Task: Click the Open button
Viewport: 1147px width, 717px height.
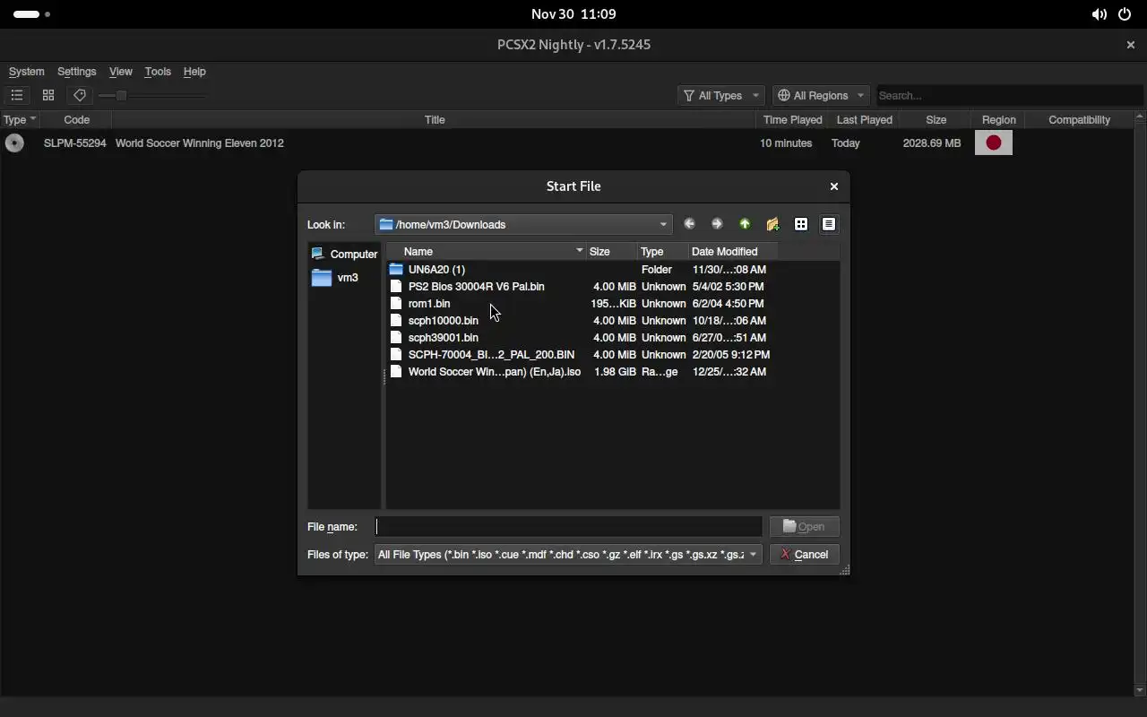Action: pyautogui.click(x=804, y=527)
